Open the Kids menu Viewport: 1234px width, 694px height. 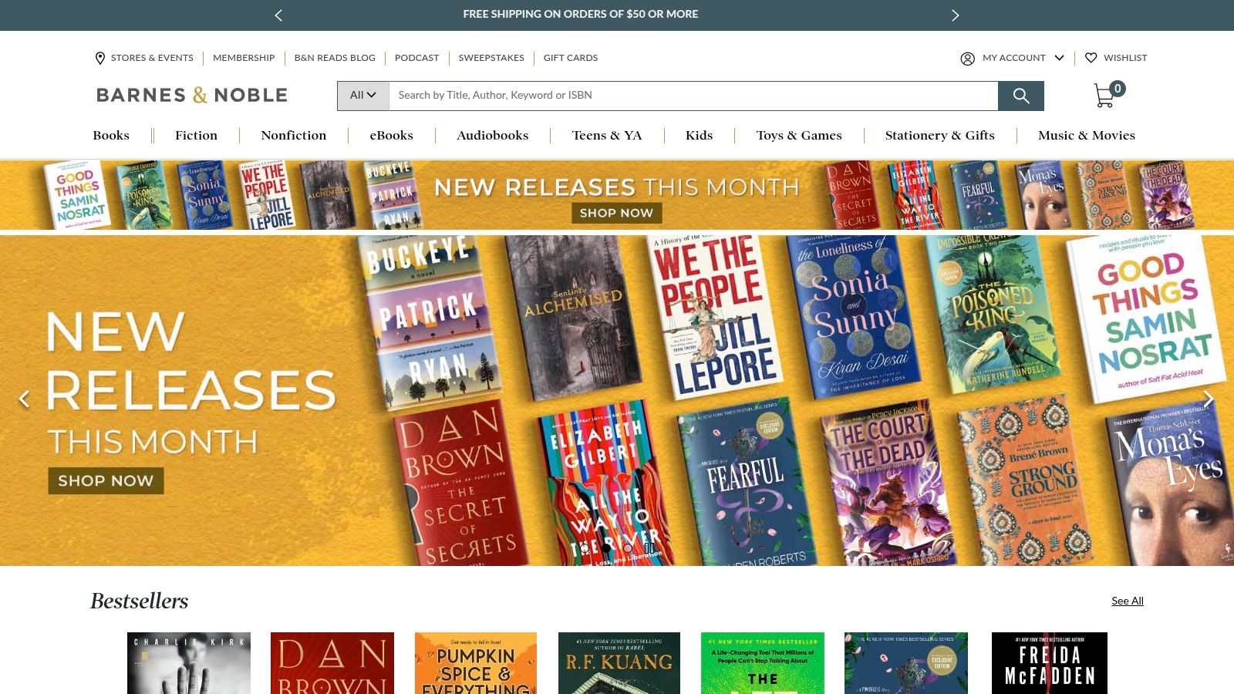(699, 135)
